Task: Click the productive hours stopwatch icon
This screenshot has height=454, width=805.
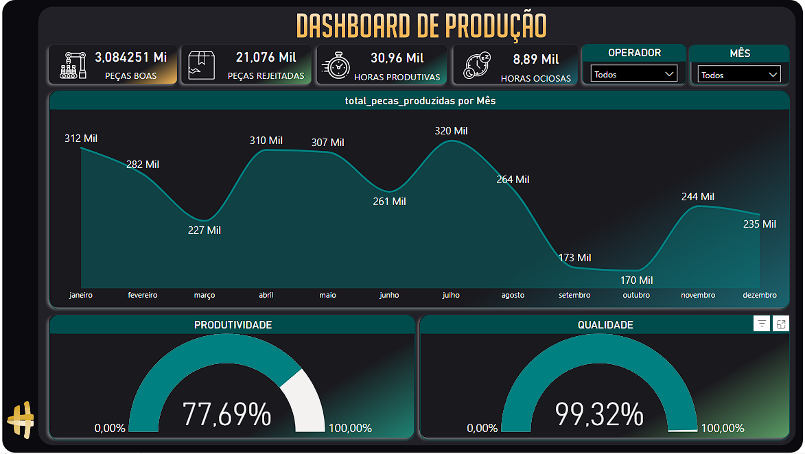Action: tap(336, 66)
